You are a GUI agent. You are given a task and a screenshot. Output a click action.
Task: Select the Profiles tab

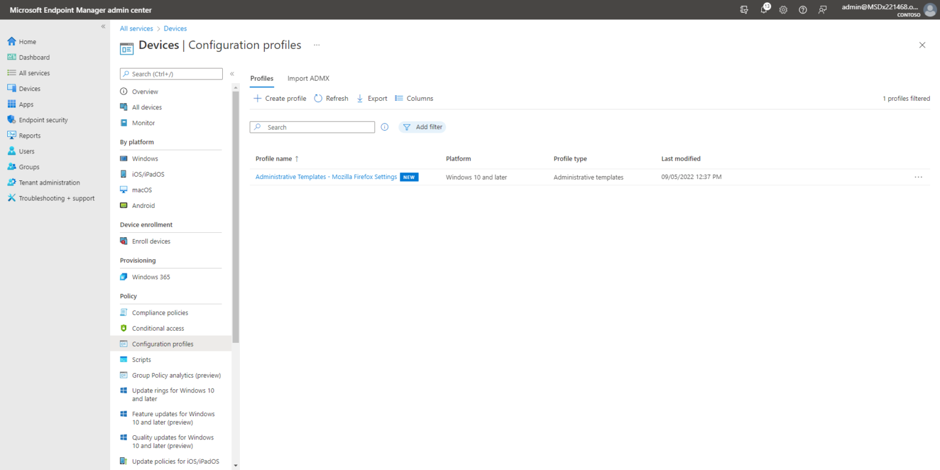click(x=261, y=78)
